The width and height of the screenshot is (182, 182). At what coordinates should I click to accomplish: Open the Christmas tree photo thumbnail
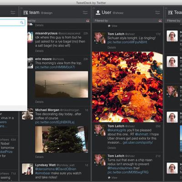pos(61,140)
